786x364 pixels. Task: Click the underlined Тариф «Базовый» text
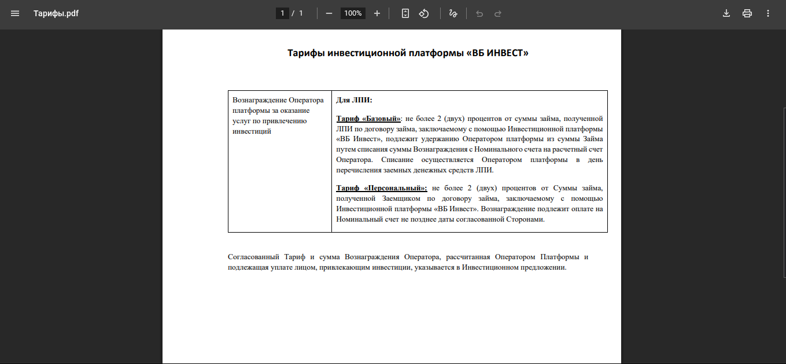(x=368, y=119)
